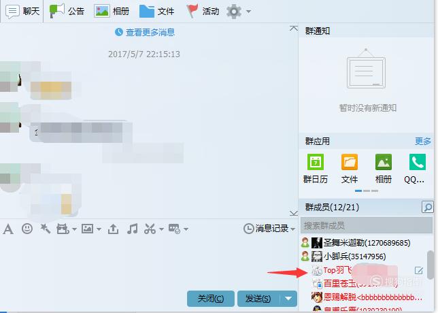Viewport: 438px width, 313px height.
Task: Switch to the 文件 files tab
Action: 156,11
